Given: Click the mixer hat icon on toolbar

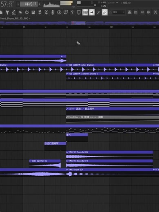Looking at the screenshot, I should (x=129, y=12).
